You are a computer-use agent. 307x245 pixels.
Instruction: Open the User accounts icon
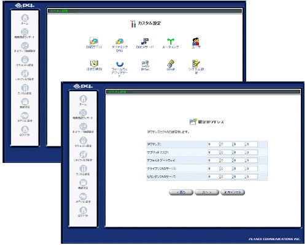pyautogui.click(x=196, y=41)
